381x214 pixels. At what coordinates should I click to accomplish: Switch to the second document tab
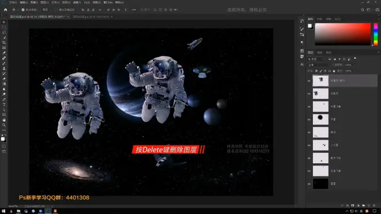91,17
